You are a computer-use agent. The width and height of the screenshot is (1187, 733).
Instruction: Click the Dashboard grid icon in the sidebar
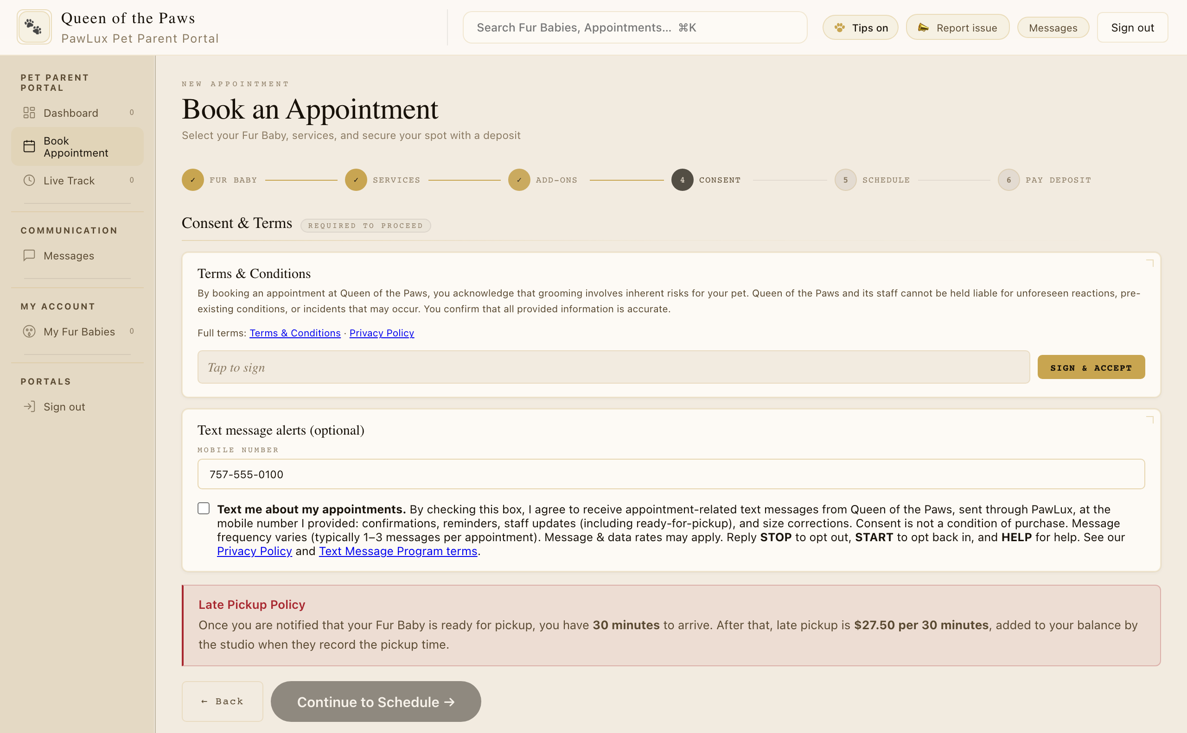pos(29,113)
